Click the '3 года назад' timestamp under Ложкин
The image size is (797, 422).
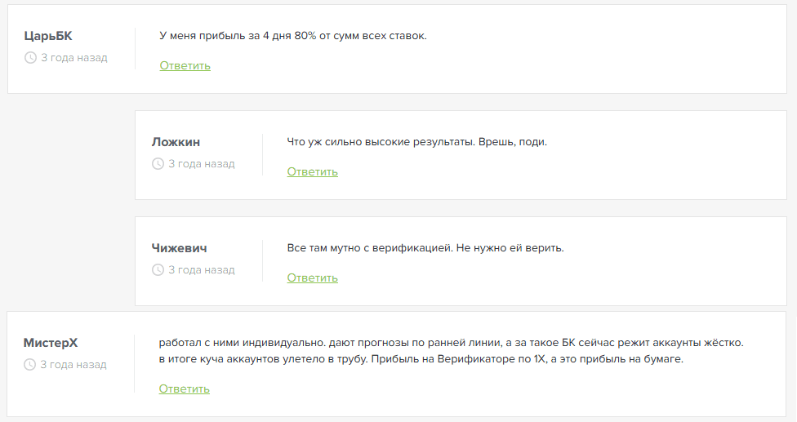[202, 164]
